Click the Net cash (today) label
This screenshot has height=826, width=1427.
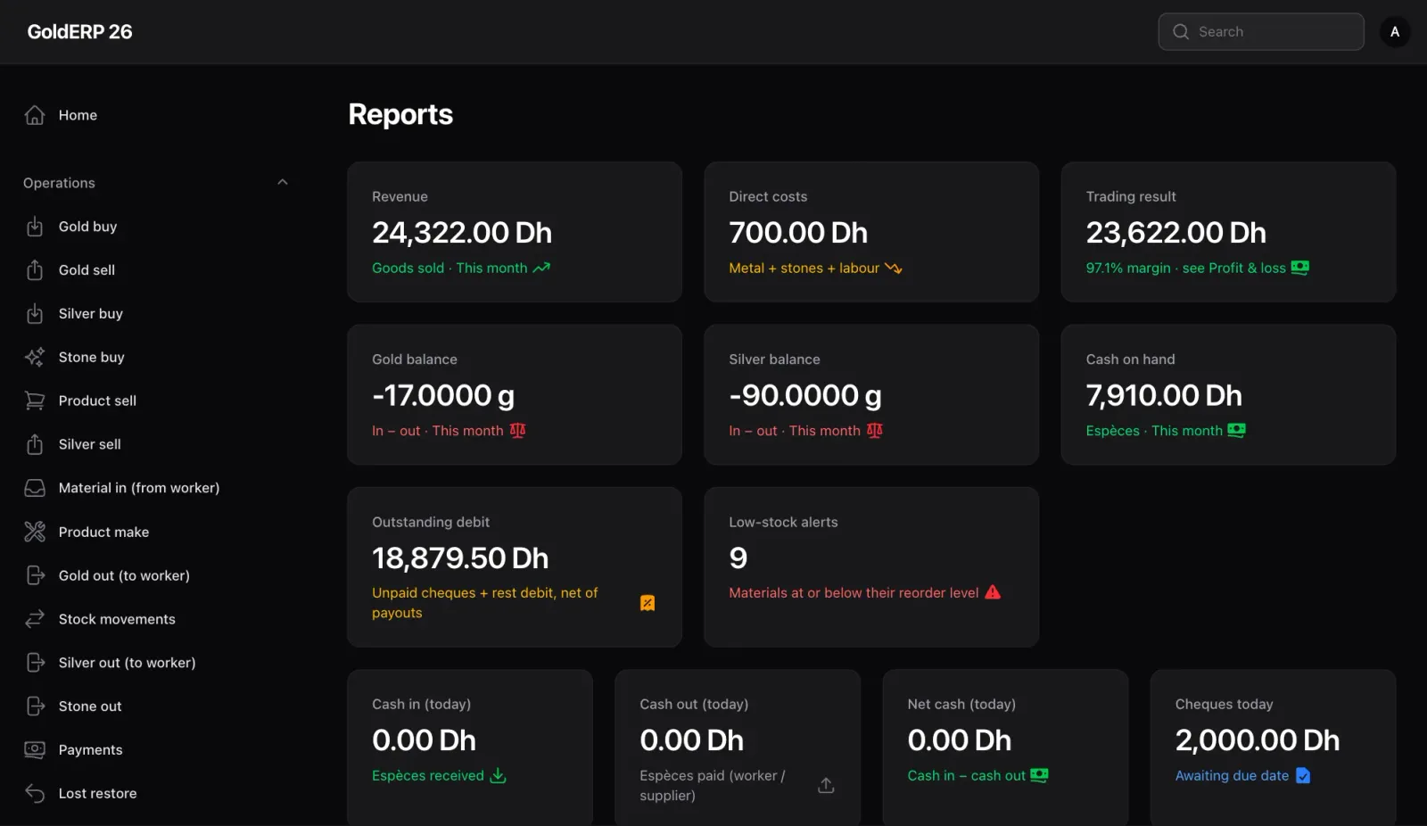[x=961, y=704]
